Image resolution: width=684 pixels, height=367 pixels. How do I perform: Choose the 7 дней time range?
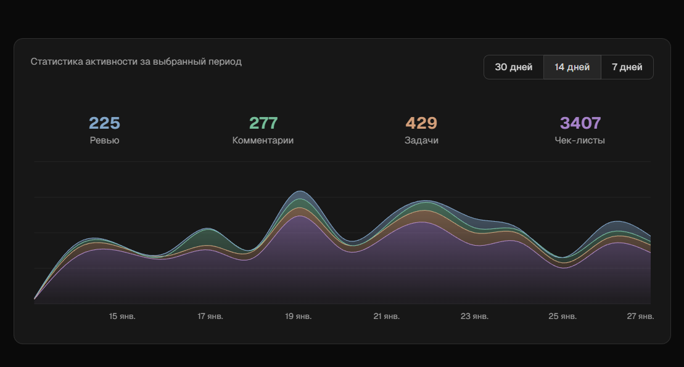(627, 67)
